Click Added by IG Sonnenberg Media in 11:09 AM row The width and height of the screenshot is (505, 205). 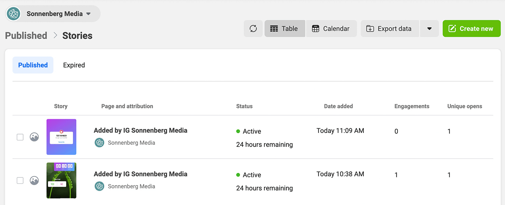[x=141, y=130]
